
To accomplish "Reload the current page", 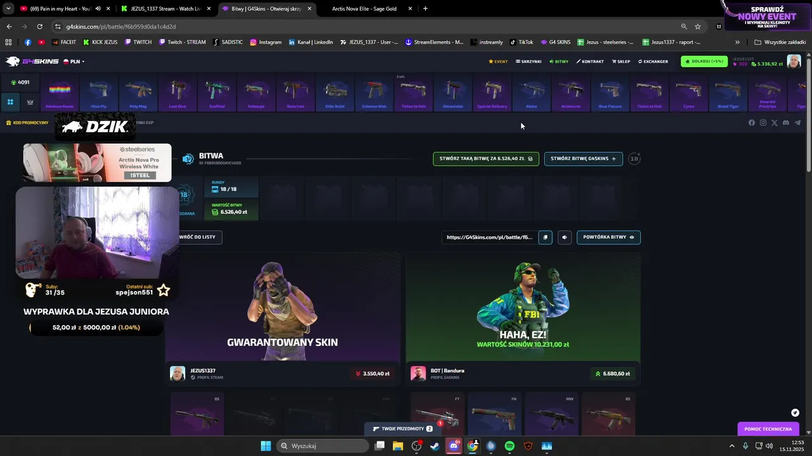I will (x=39, y=27).
